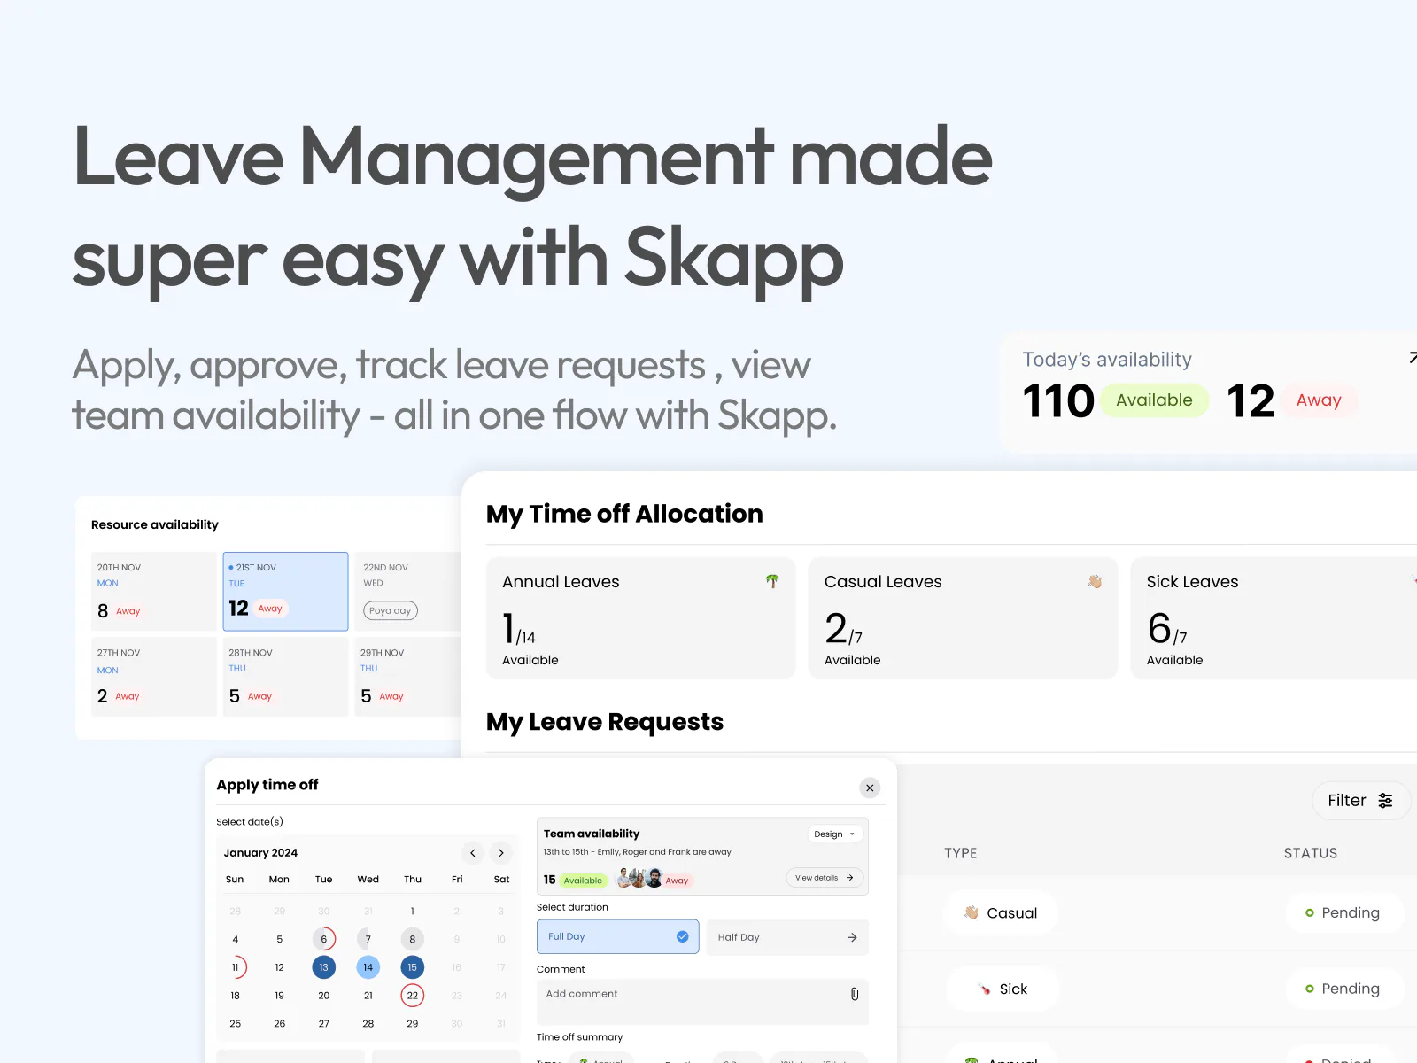Click the hand icon in the Casual type row
The height and width of the screenshot is (1063, 1417).
pos(972,912)
